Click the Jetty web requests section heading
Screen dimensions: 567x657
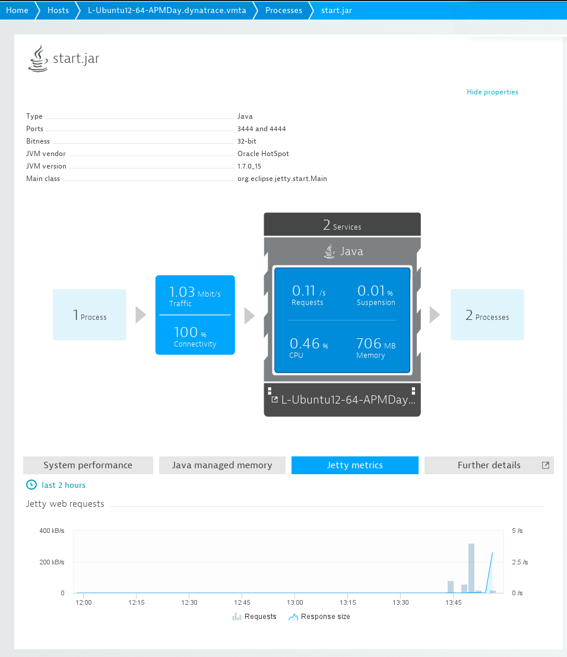[65, 504]
